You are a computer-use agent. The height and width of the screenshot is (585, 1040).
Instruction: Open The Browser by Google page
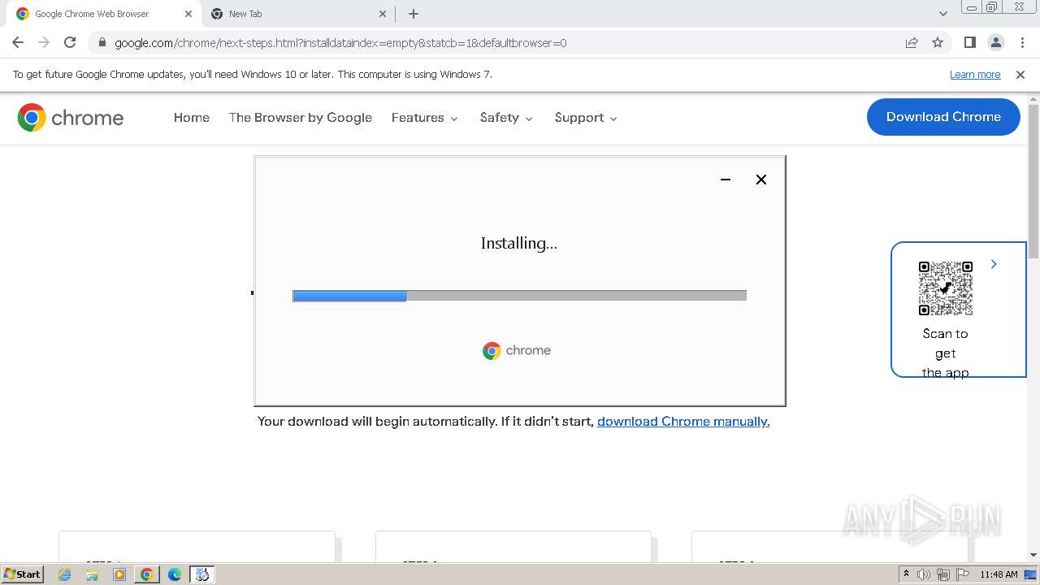301,118
